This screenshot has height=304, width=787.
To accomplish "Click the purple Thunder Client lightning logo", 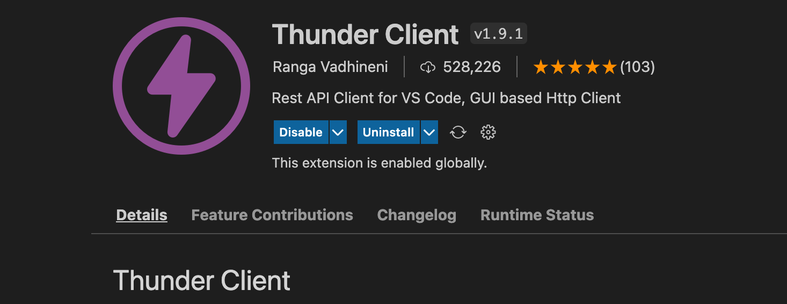I will pyautogui.click(x=181, y=86).
